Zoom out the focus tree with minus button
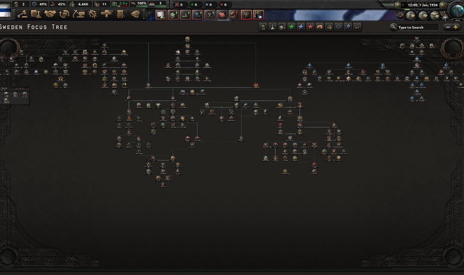The width and height of the screenshot is (464, 275). tap(448, 27)
